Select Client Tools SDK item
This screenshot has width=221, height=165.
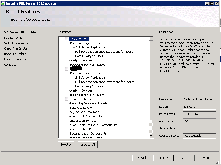81,129
